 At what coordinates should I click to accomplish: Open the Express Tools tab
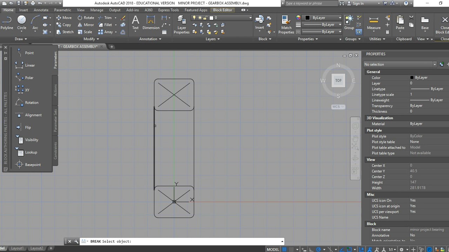pos(168,10)
